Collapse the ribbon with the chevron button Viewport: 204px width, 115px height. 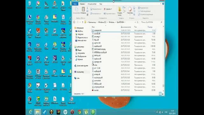point(161,4)
